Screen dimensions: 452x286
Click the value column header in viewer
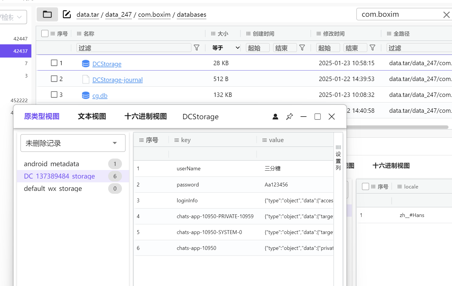pyautogui.click(x=276, y=140)
